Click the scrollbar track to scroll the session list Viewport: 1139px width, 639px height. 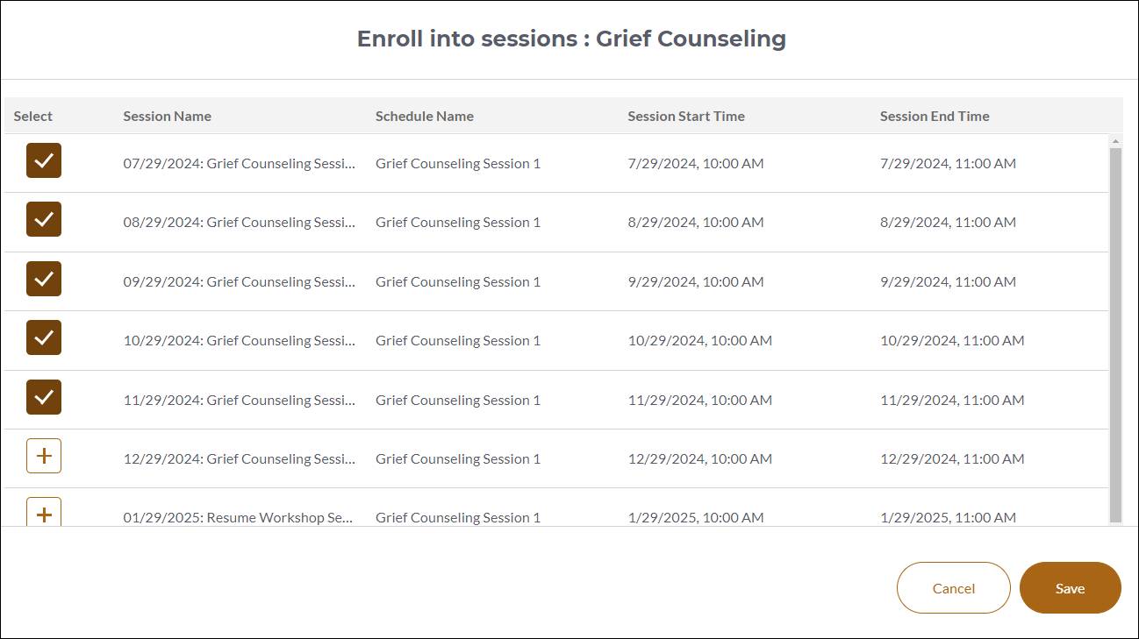(x=1114, y=351)
